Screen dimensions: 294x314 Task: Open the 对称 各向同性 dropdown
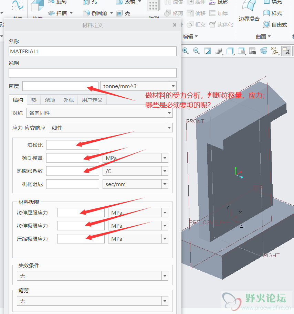[x=99, y=113]
